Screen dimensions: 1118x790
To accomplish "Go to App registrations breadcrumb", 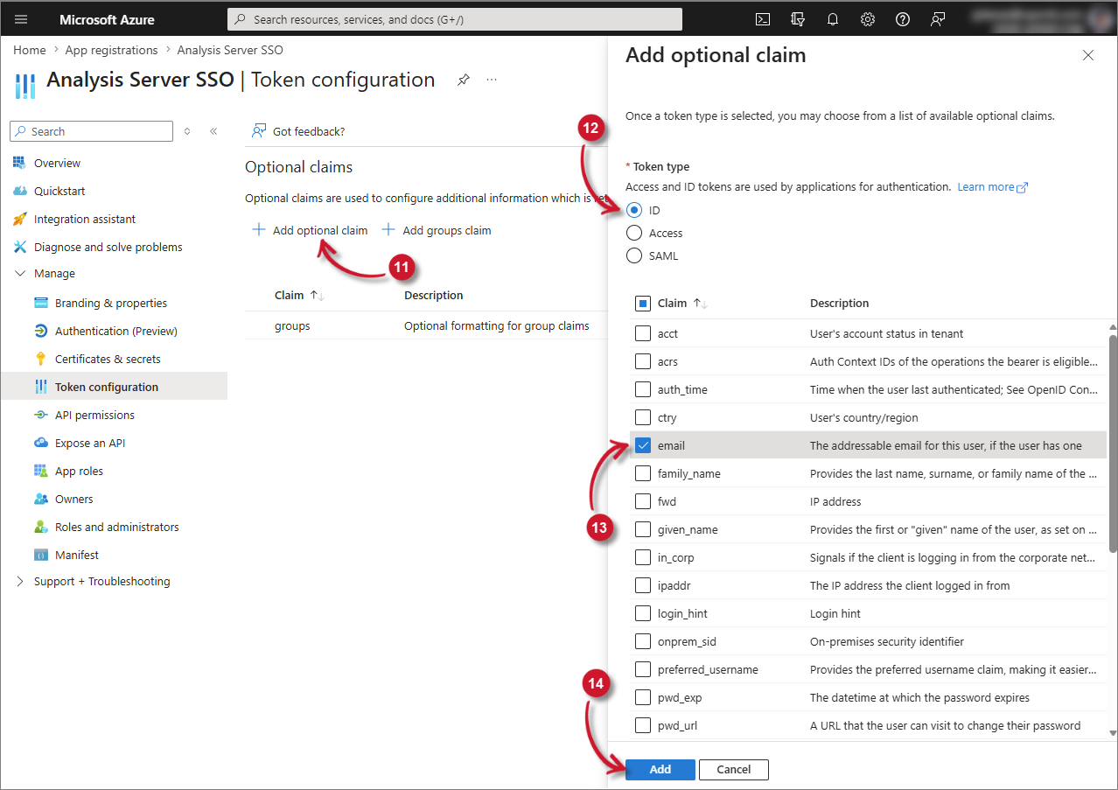I will click(111, 50).
